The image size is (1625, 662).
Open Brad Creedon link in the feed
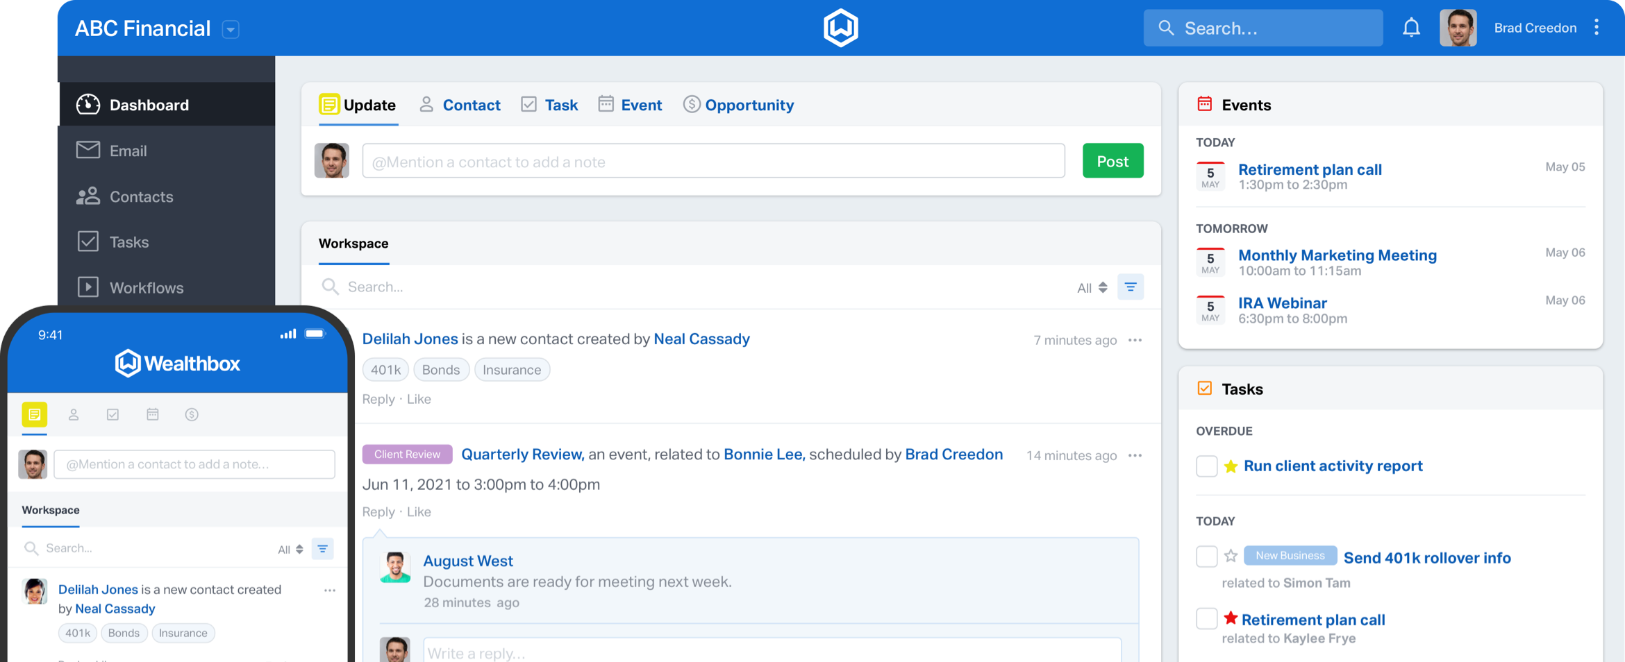[953, 455]
